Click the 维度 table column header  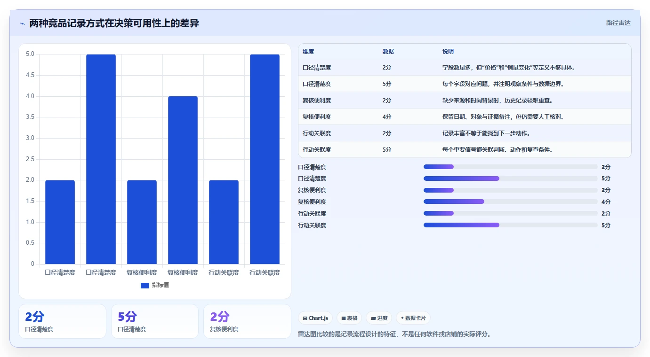click(x=308, y=52)
